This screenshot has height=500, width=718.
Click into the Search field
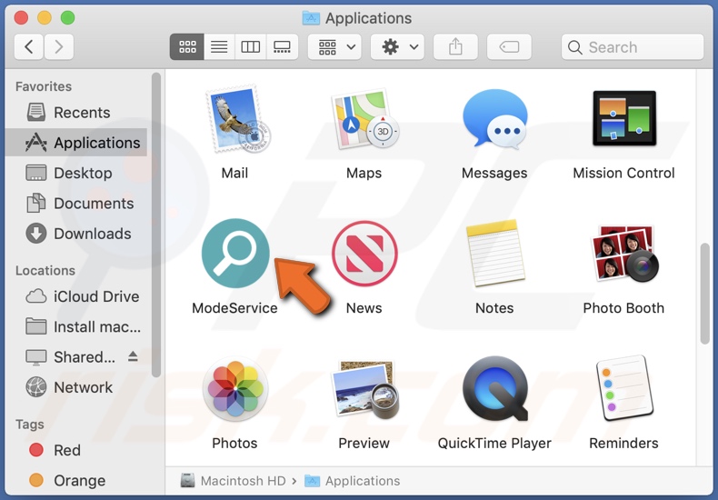click(x=633, y=46)
